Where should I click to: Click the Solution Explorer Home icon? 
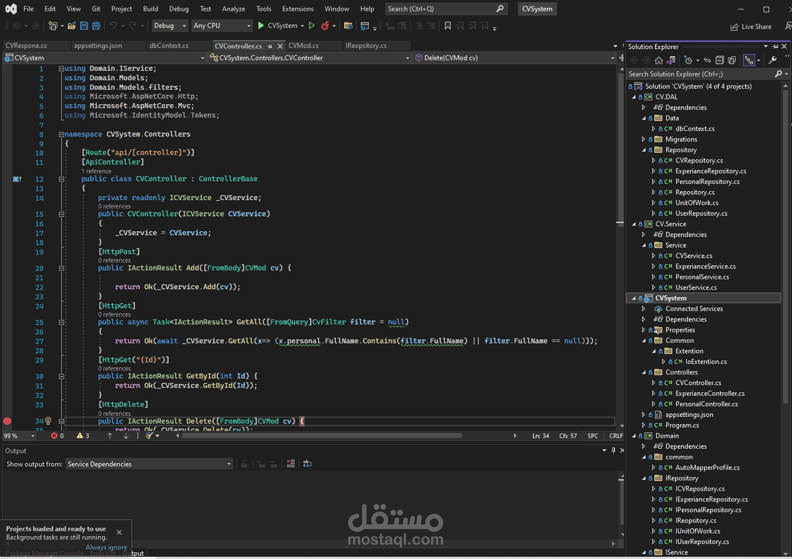(659, 60)
